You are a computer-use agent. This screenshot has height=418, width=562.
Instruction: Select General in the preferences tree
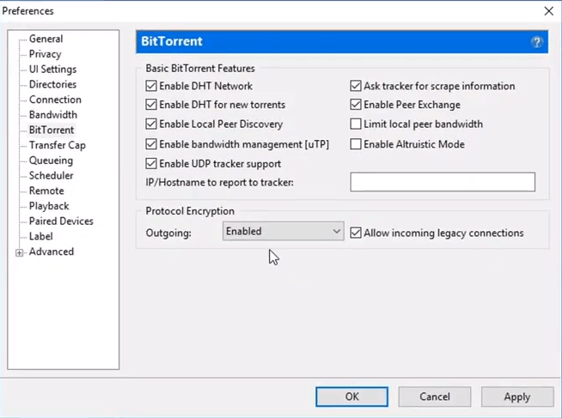[x=46, y=39]
